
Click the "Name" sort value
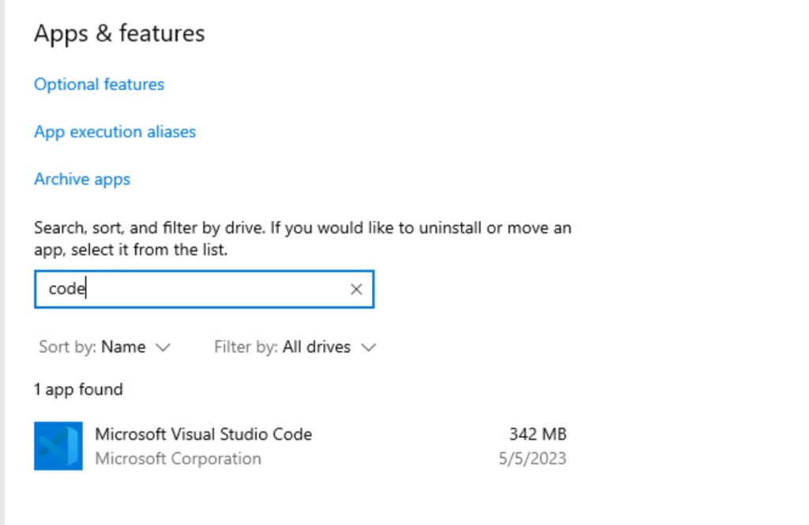[123, 347]
